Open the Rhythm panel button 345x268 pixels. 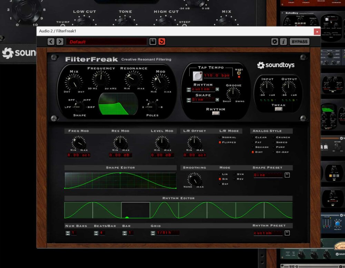coord(216,113)
